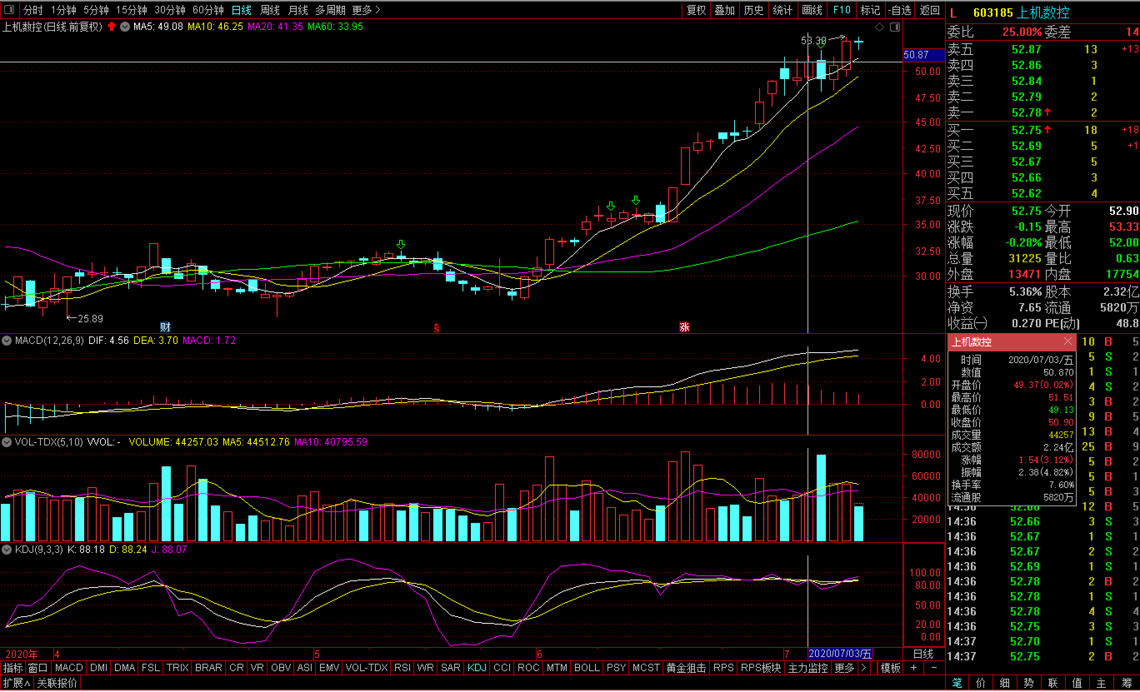This screenshot has height=692, width=1140.
Task: Select the 势 trend tab in right panel
Action: (x=1029, y=683)
